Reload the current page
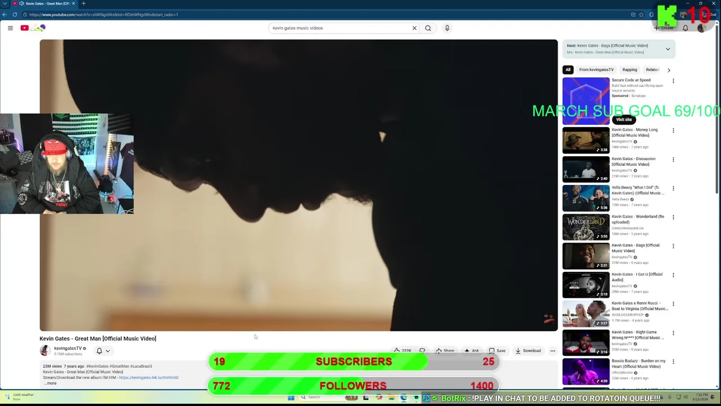This screenshot has height=406, width=721. pyautogui.click(x=15, y=15)
